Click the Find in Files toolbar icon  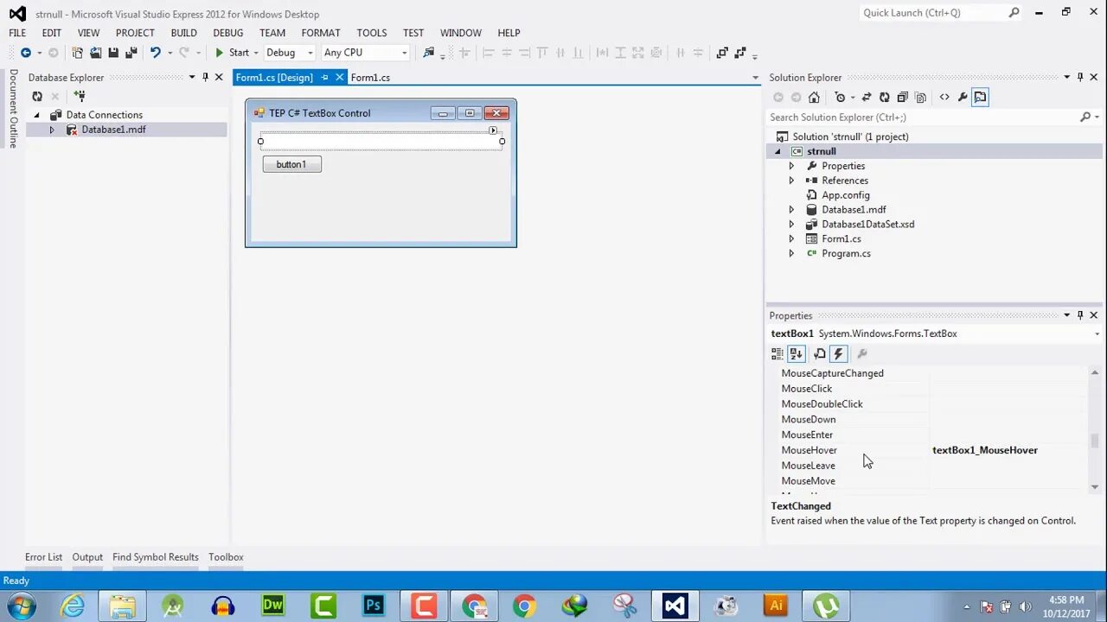click(428, 53)
